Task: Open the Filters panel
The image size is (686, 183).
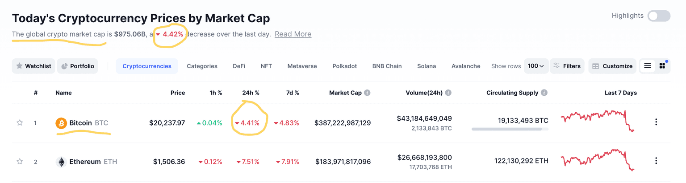Action: [567, 66]
